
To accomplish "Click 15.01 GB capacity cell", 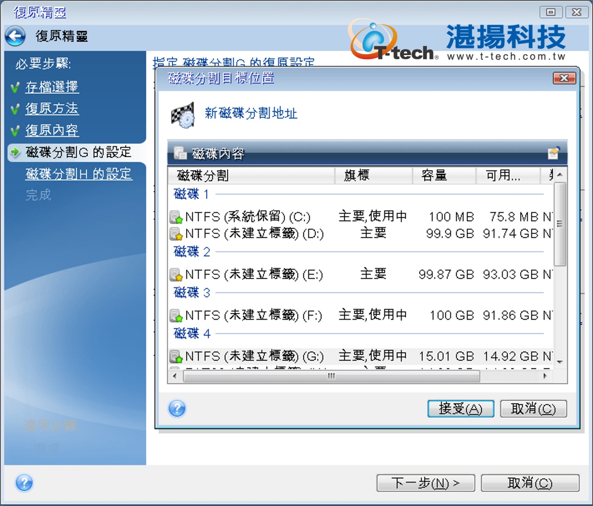I will (x=446, y=357).
